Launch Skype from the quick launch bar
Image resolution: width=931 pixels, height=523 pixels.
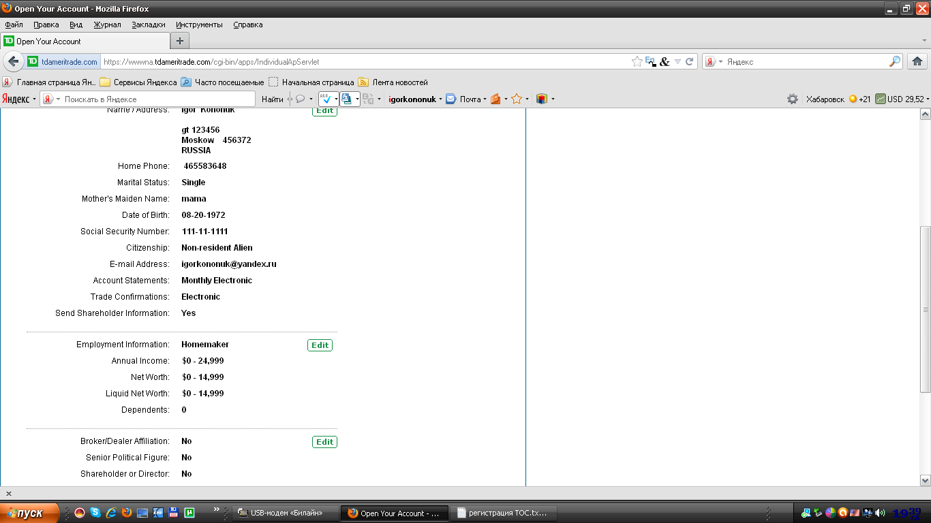95,513
